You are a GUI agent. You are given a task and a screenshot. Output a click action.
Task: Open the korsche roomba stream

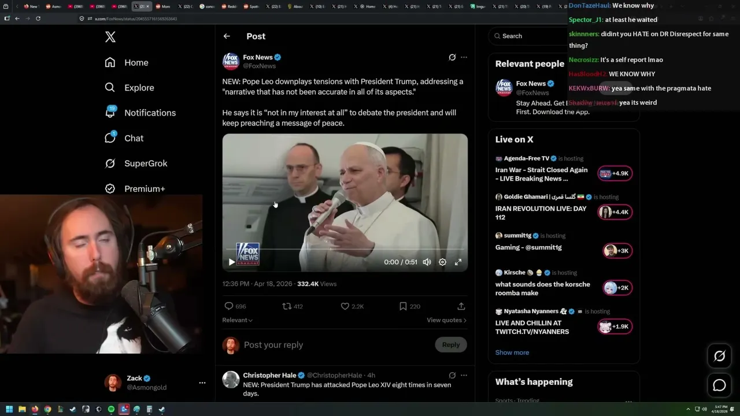pyautogui.click(x=543, y=288)
